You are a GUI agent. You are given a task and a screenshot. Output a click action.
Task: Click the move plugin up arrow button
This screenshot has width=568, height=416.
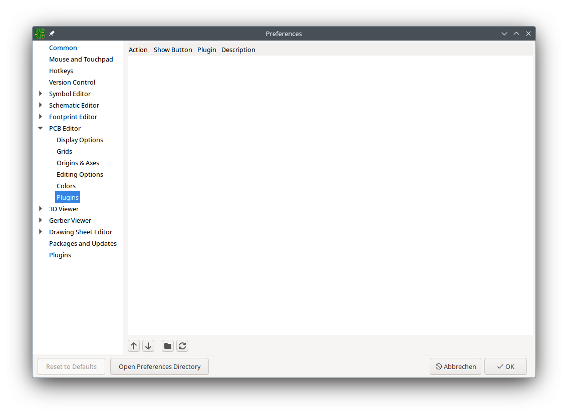[134, 346]
